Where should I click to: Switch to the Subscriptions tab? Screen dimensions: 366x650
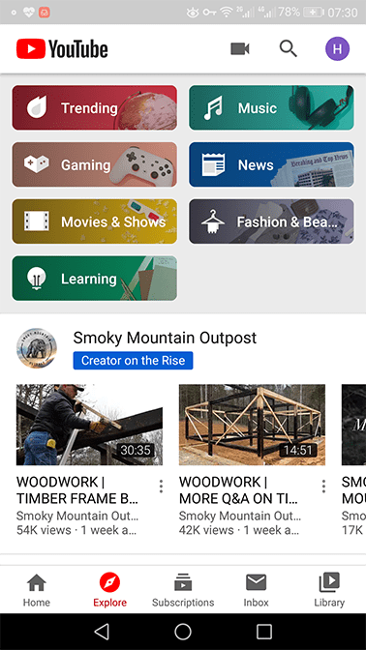pos(183,590)
